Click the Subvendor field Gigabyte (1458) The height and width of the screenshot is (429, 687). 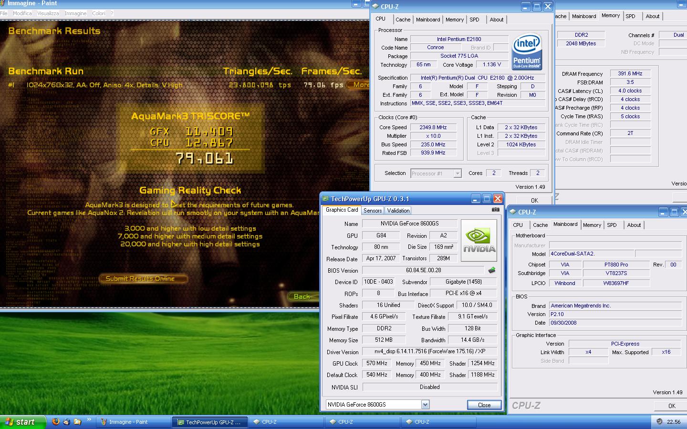click(463, 282)
